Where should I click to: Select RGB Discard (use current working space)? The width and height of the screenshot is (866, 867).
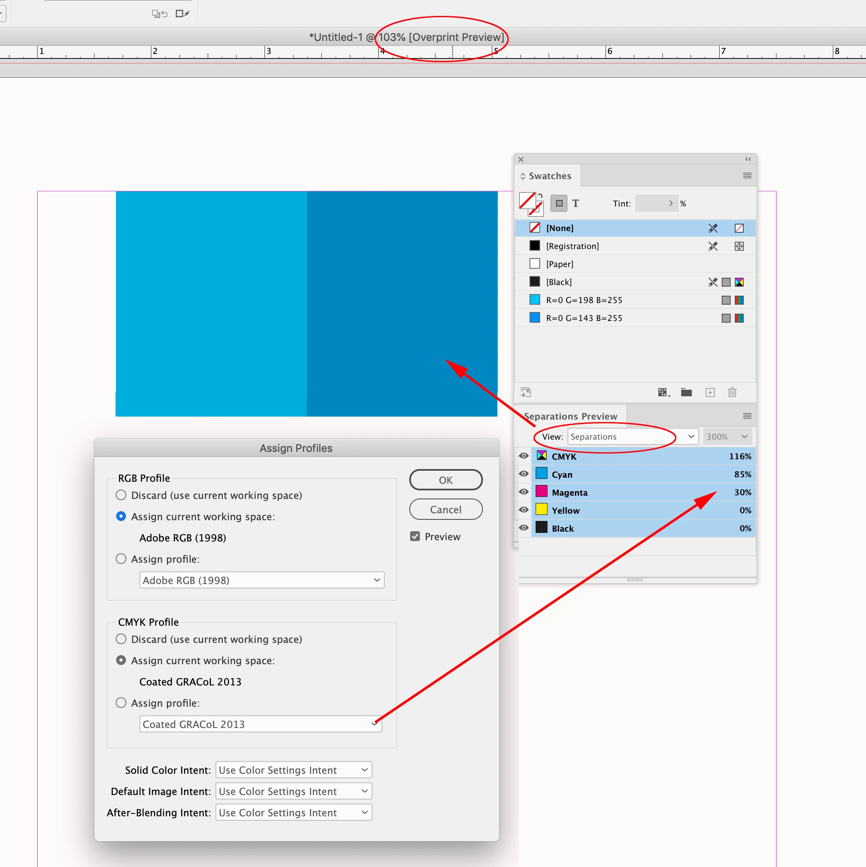(x=121, y=495)
